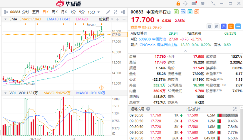Image resolution: width=243 pixels, height=140 pixels.
Task: Click the current price tag 17.740 on axis
Action: coord(119,35)
